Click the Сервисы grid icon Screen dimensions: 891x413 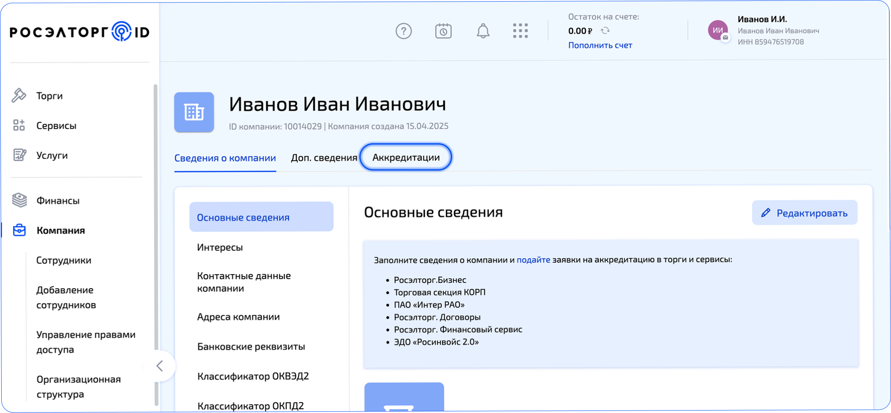click(x=19, y=125)
